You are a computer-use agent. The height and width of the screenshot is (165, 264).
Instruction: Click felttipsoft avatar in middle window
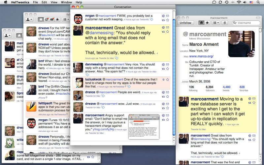click(31, 107)
